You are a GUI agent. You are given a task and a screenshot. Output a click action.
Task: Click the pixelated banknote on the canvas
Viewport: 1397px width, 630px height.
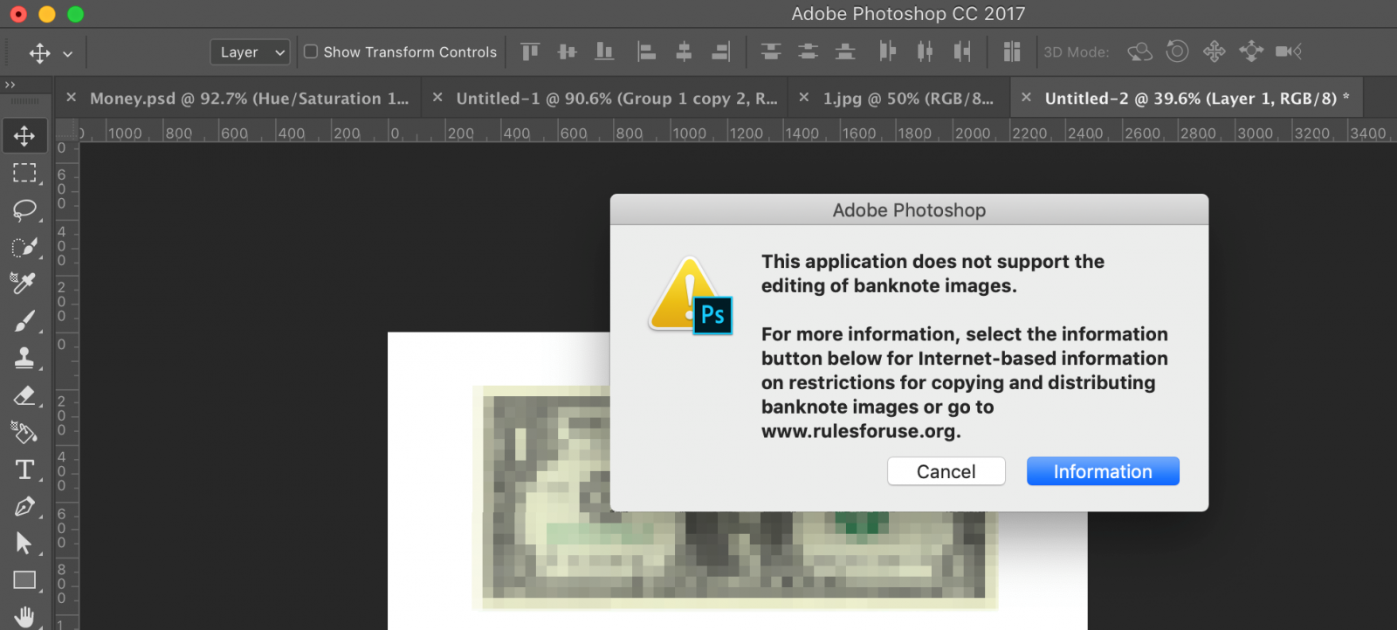pos(733,497)
